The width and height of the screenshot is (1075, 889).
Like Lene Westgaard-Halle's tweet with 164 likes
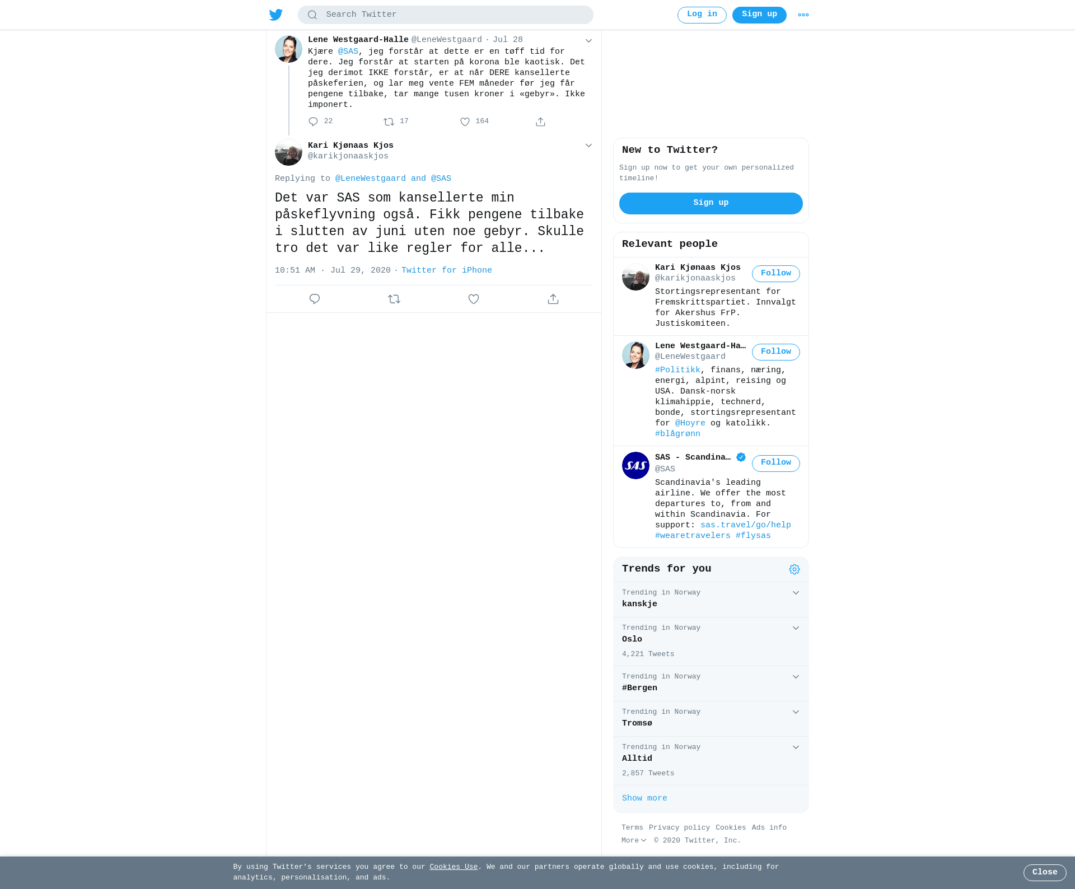click(x=465, y=121)
